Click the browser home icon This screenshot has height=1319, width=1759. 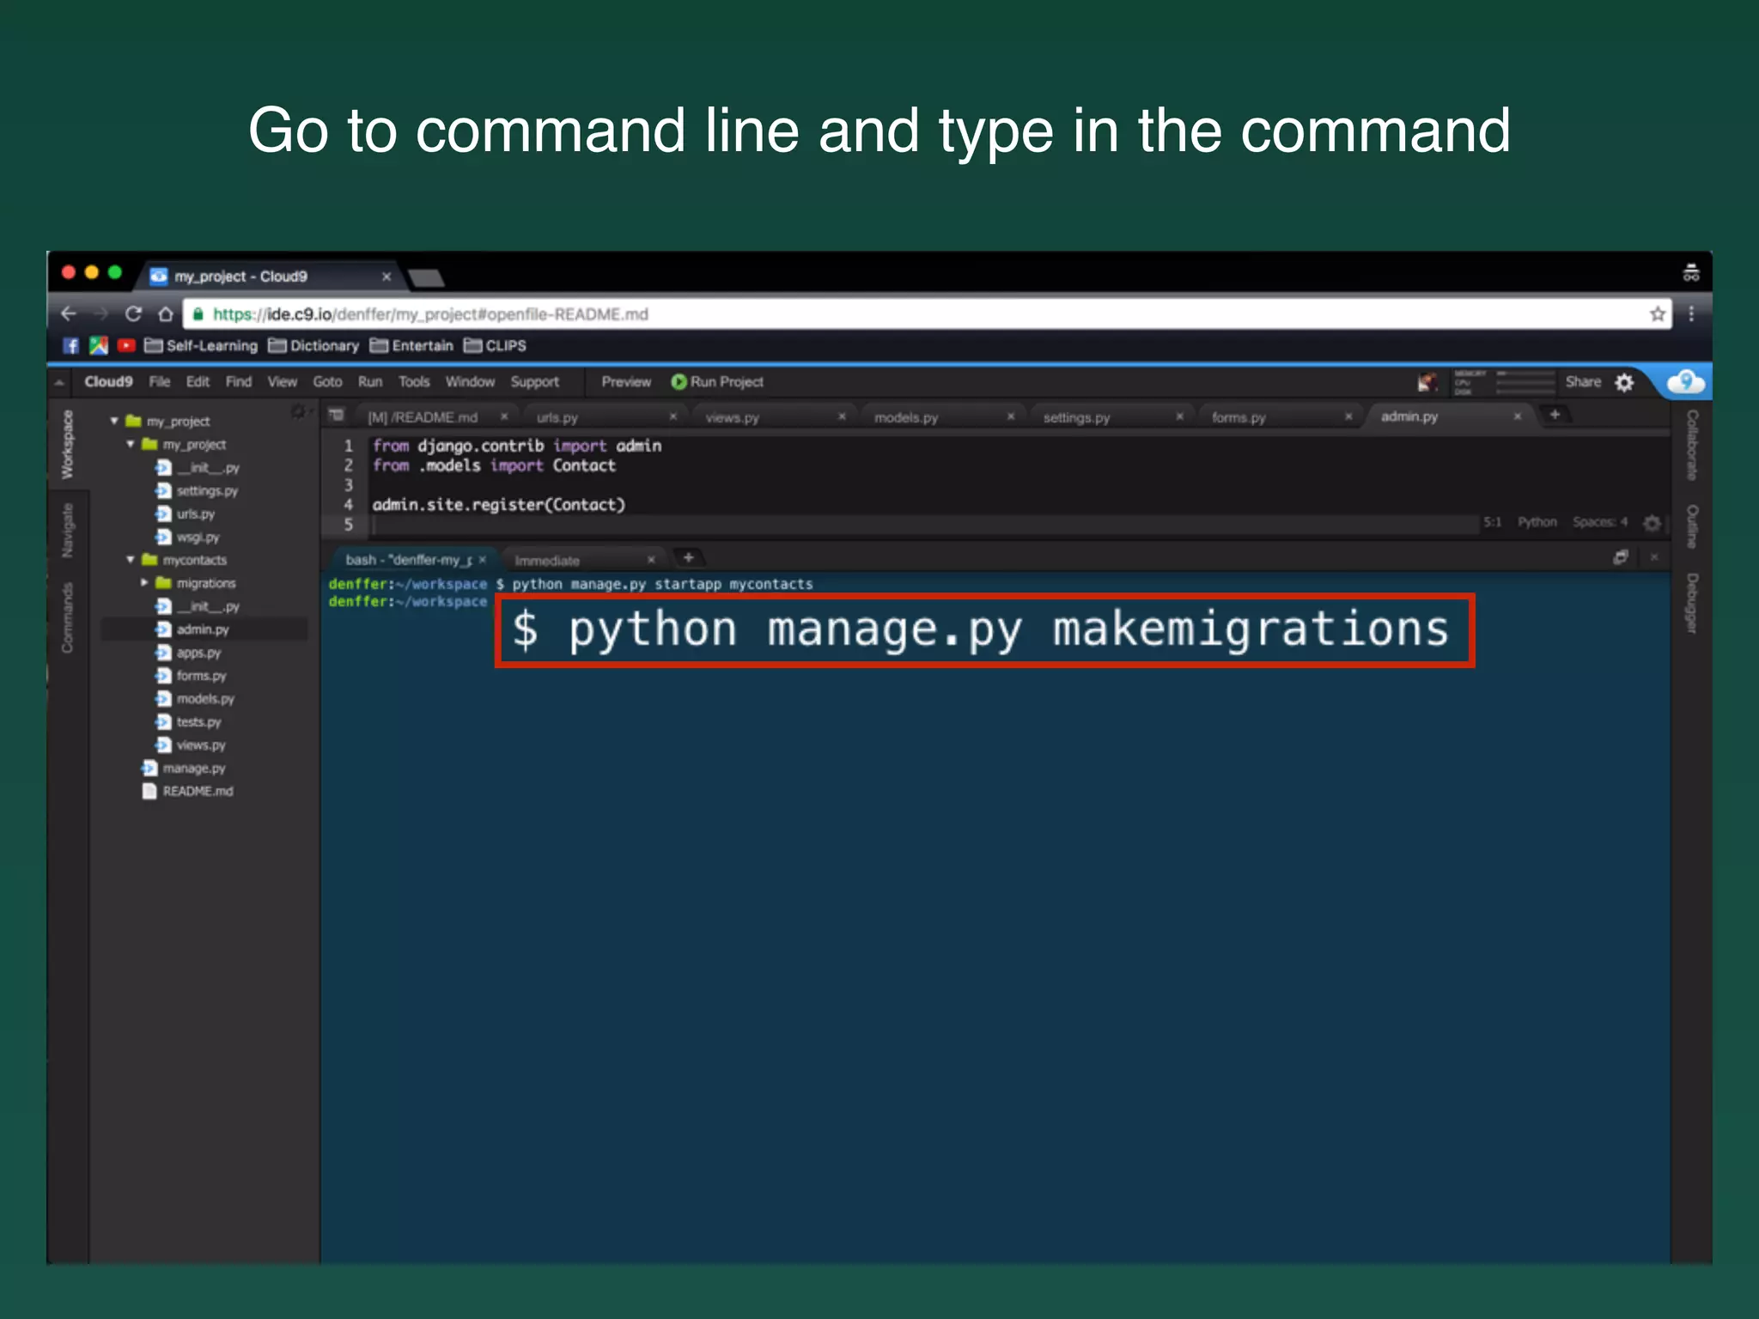(165, 314)
